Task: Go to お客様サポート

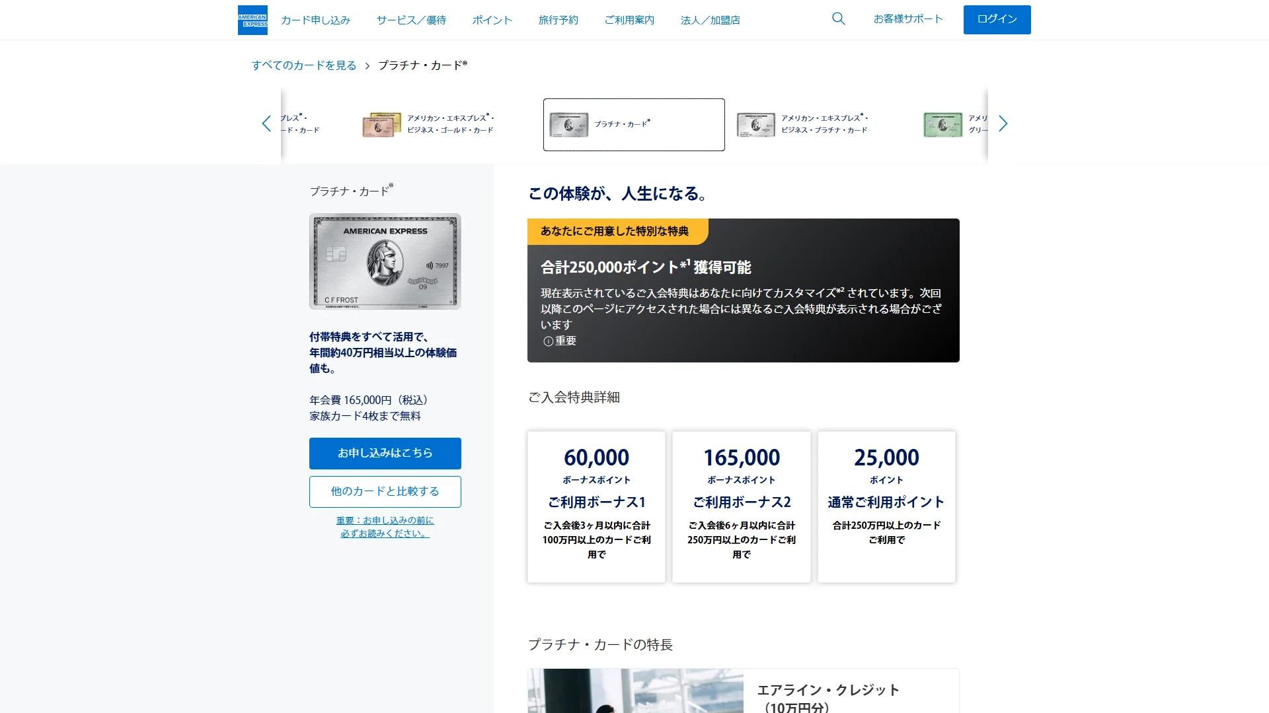Action: click(908, 18)
